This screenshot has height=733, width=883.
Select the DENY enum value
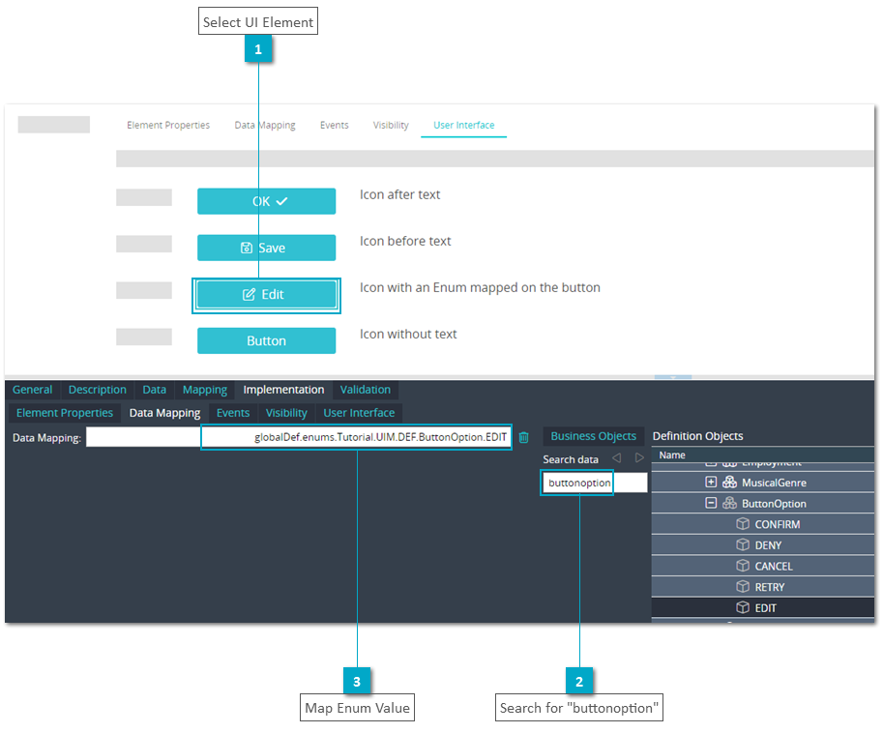pyautogui.click(x=762, y=545)
